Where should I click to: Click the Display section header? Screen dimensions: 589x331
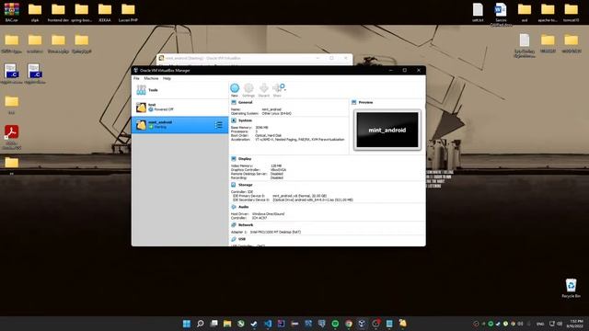[x=245, y=159]
